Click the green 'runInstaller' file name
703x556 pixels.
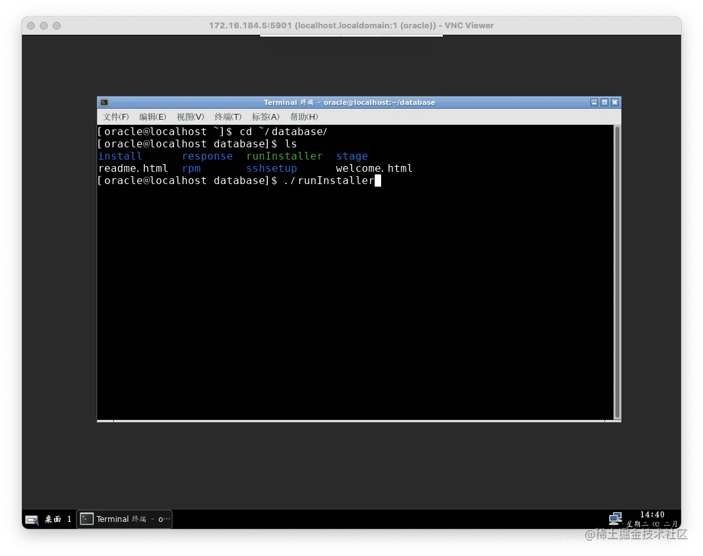point(285,156)
